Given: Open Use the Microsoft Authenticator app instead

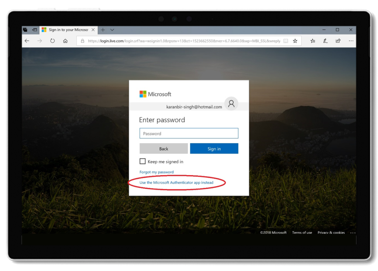Looking at the screenshot, I should point(176,182).
